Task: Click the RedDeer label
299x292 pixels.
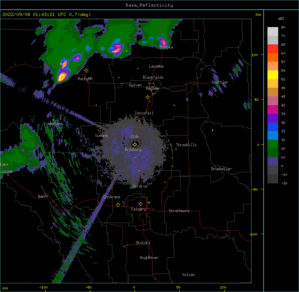Action: (x=153, y=88)
